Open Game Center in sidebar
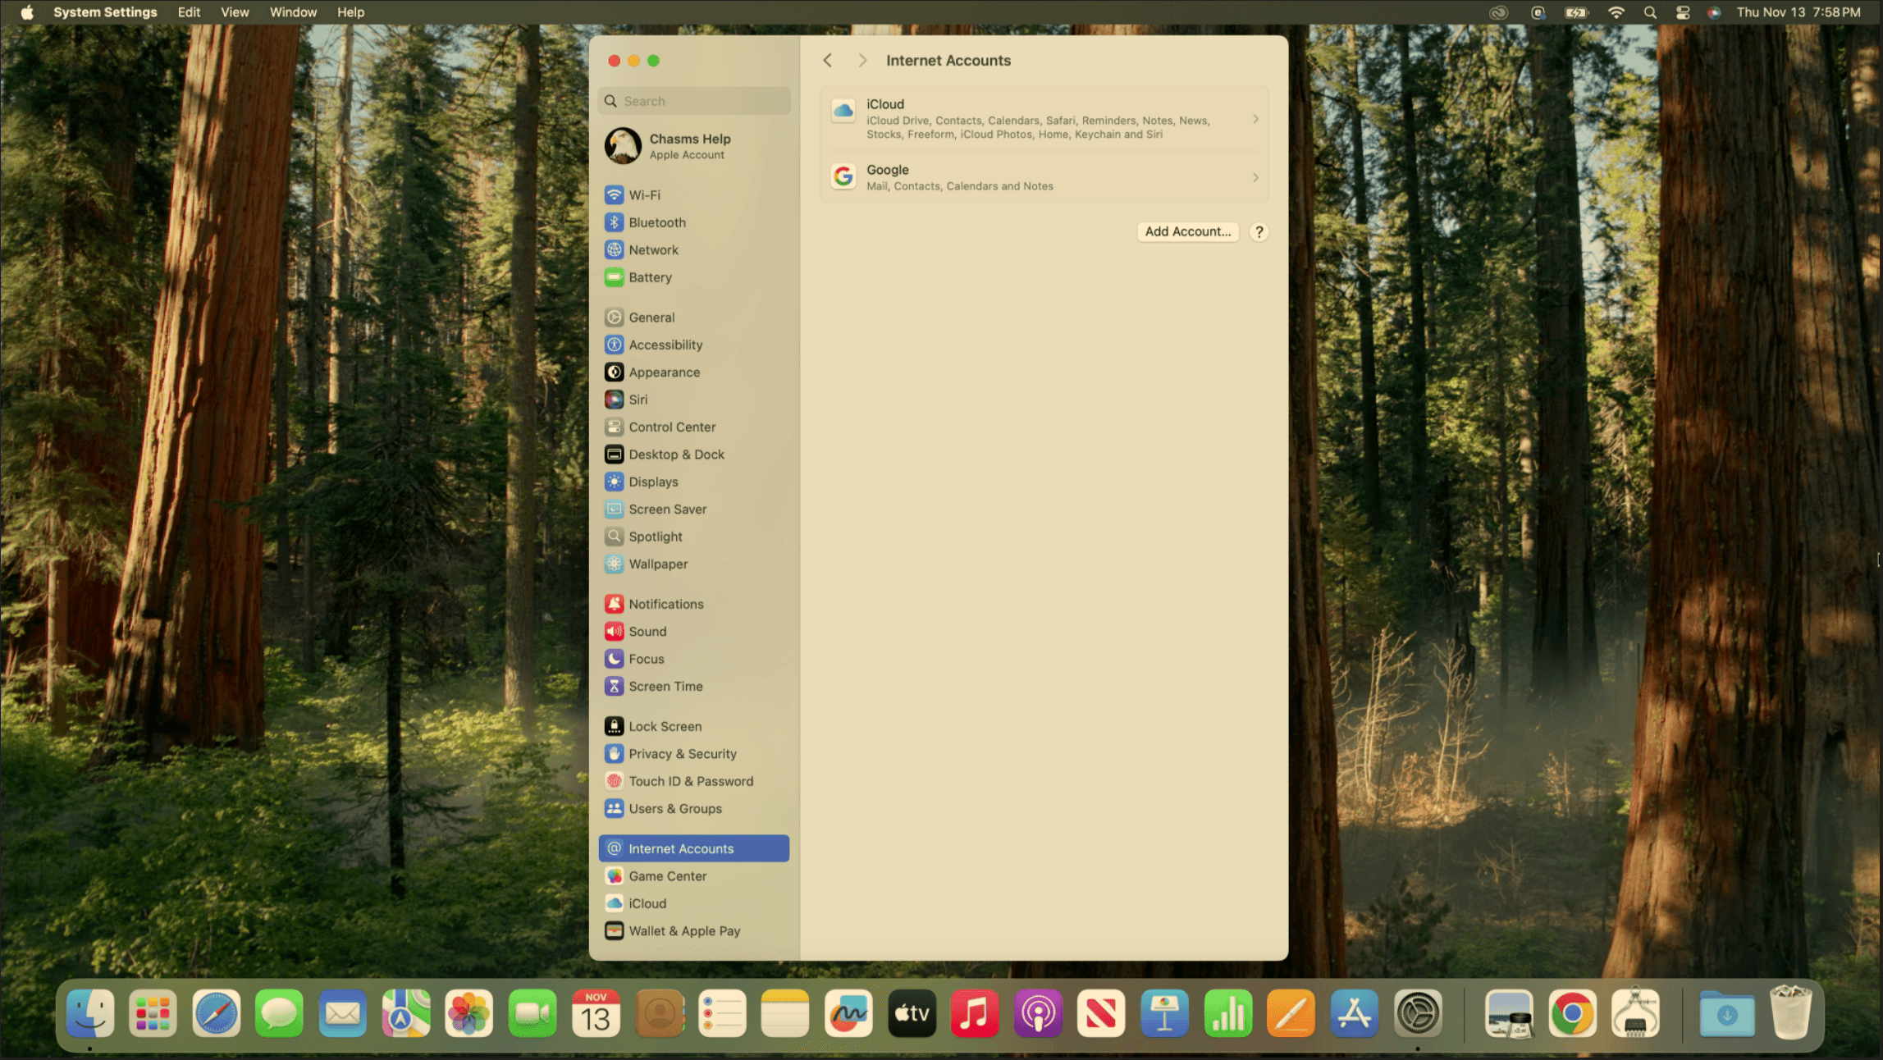The width and height of the screenshot is (1883, 1060). click(x=667, y=876)
